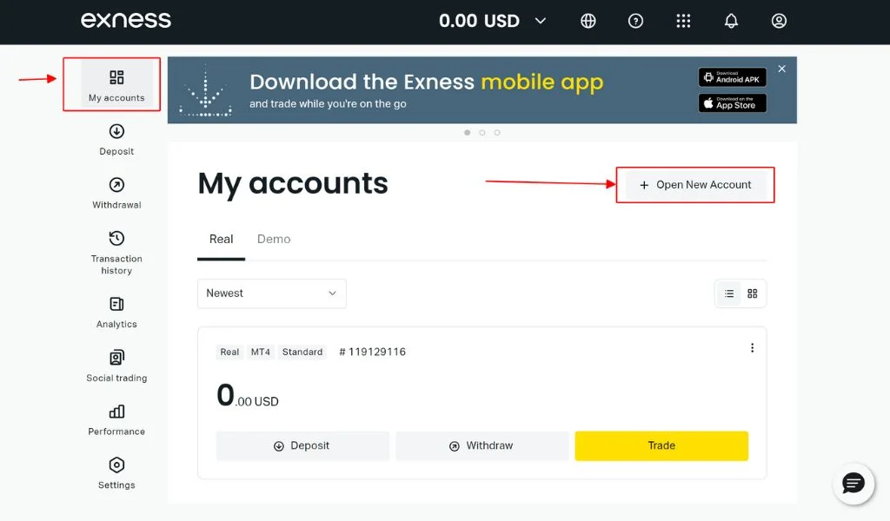Select the Real accounts tab
This screenshot has height=521, width=890.
pos(221,238)
